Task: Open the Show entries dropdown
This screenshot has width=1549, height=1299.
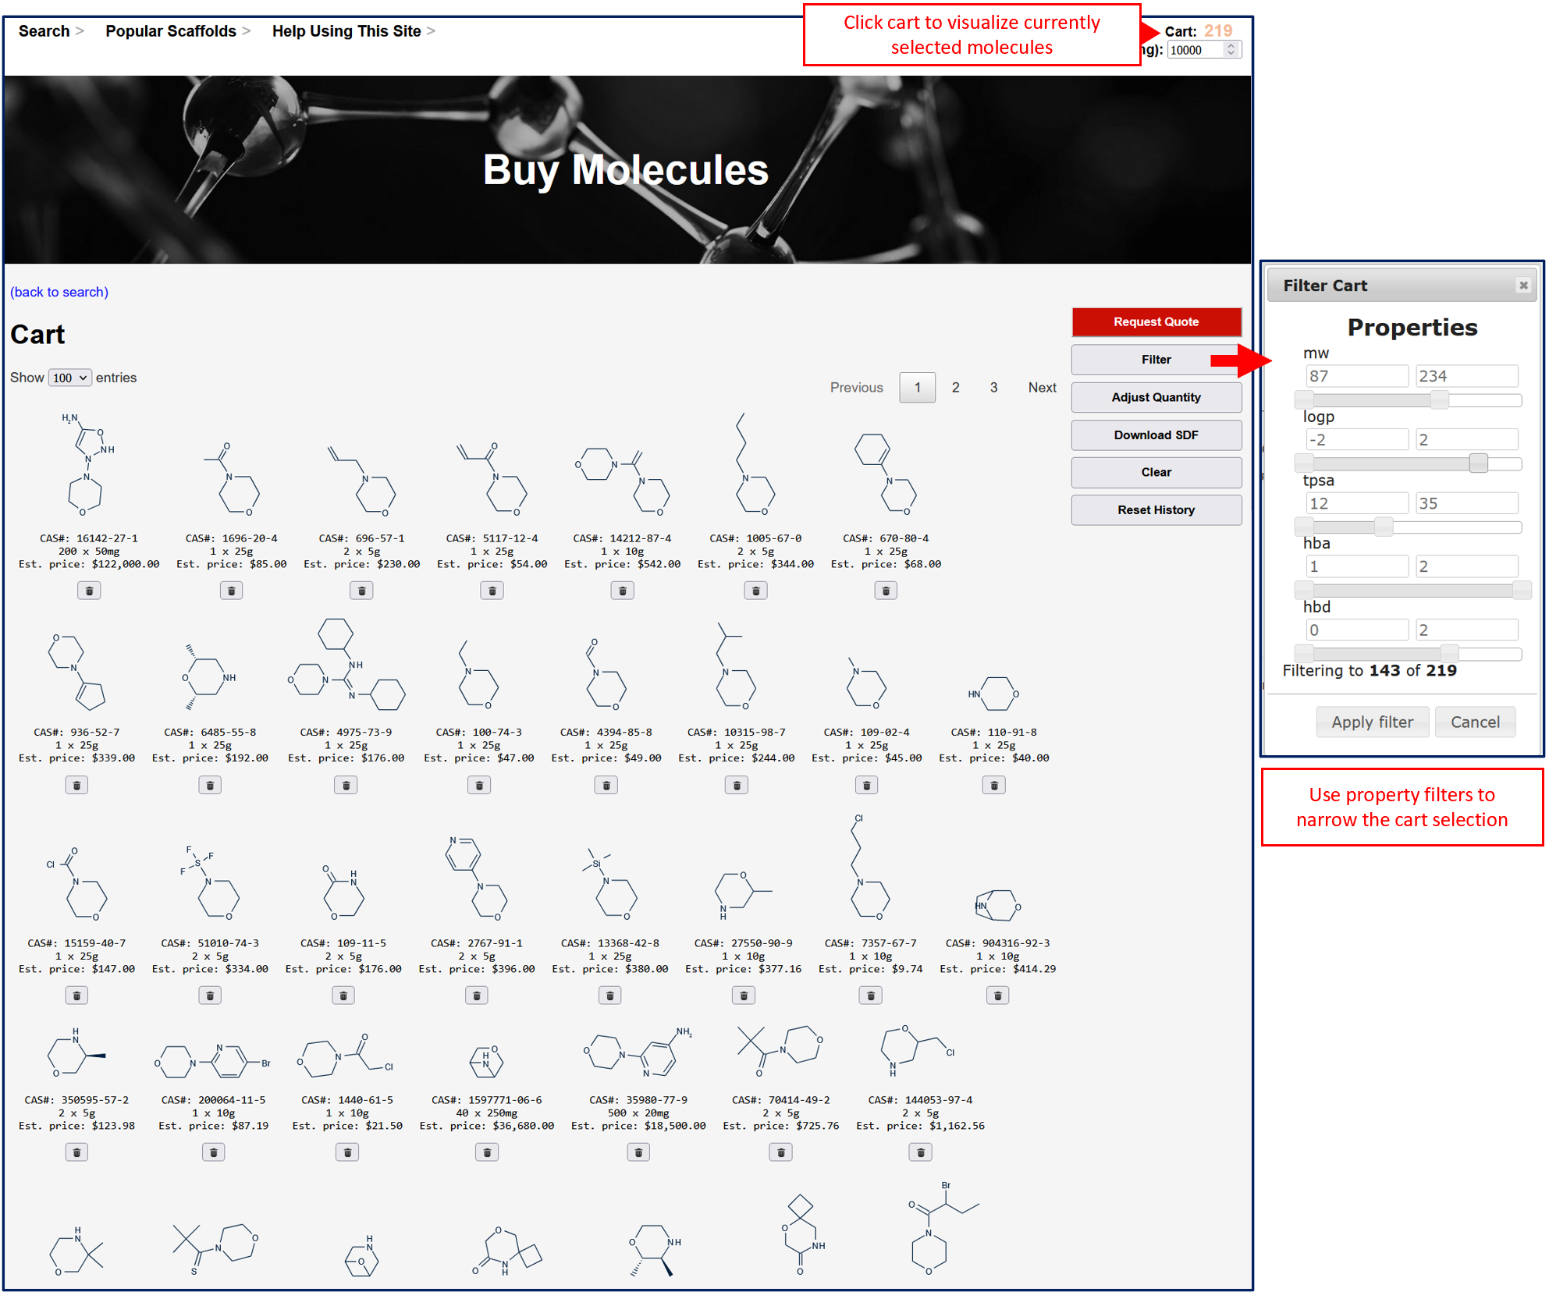Action: tap(69, 378)
